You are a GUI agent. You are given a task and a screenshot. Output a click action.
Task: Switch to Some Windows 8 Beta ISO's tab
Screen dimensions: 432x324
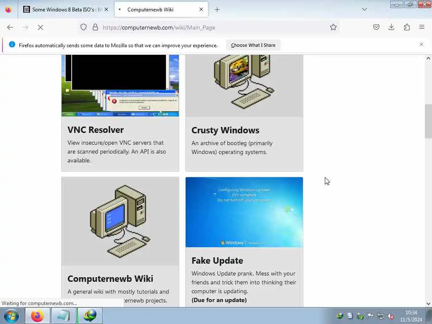(x=66, y=10)
